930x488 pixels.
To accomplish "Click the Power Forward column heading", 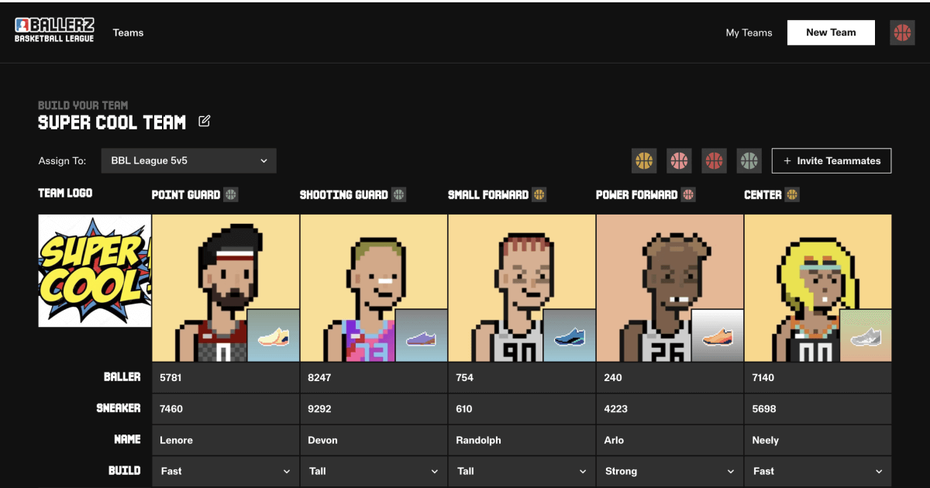I will 636,194.
